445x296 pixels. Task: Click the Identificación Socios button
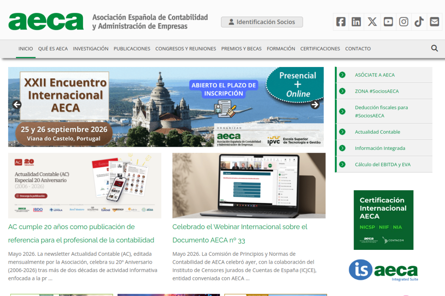pos(262,22)
